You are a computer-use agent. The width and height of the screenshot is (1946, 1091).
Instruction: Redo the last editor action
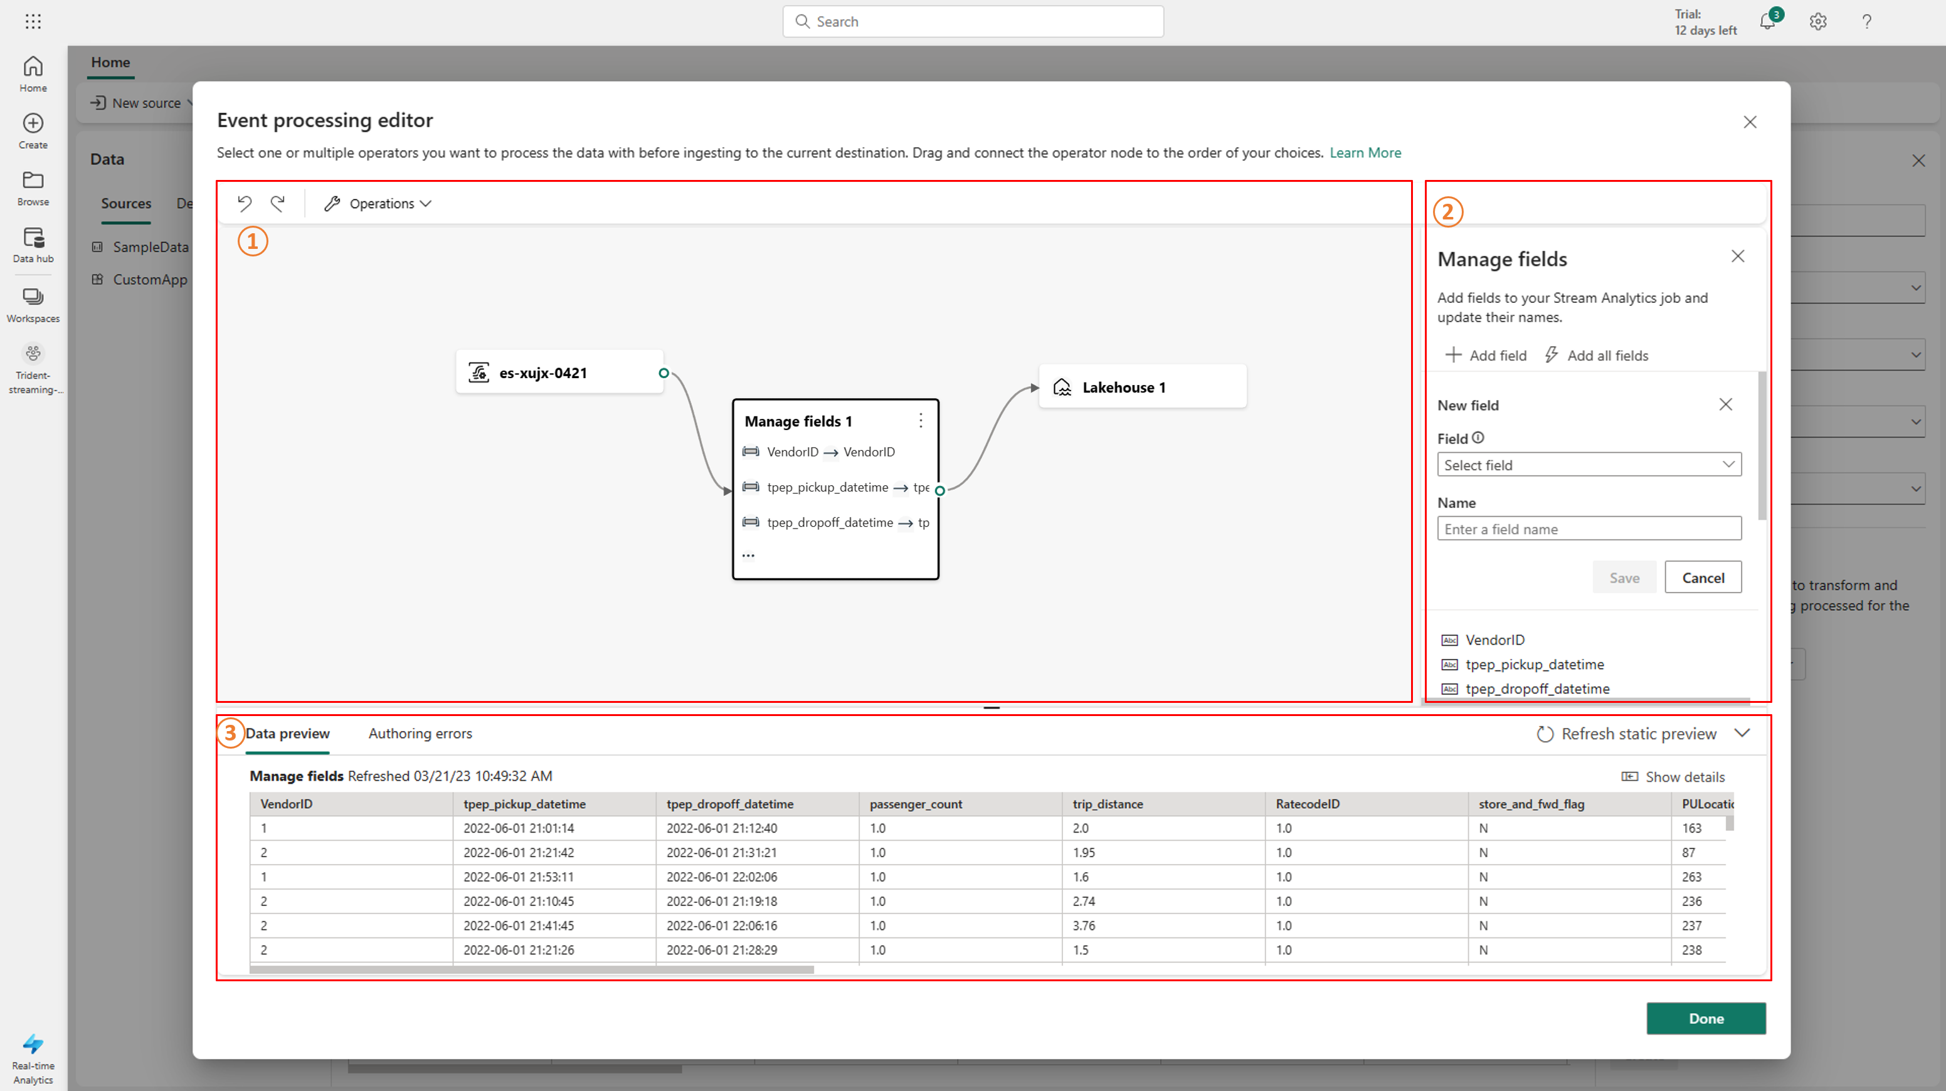click(x=277, y=203)
